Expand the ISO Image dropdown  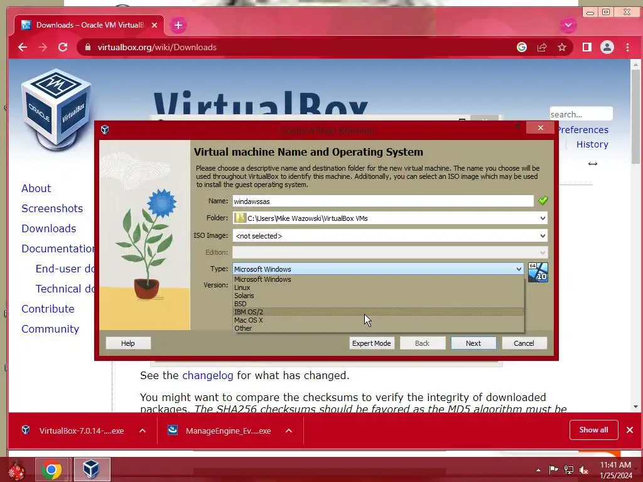click(x=543, y=236)
